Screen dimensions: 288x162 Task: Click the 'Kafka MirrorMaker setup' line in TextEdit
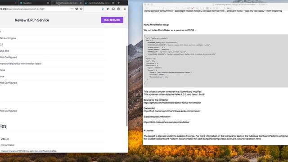click(x=156, y=25)
